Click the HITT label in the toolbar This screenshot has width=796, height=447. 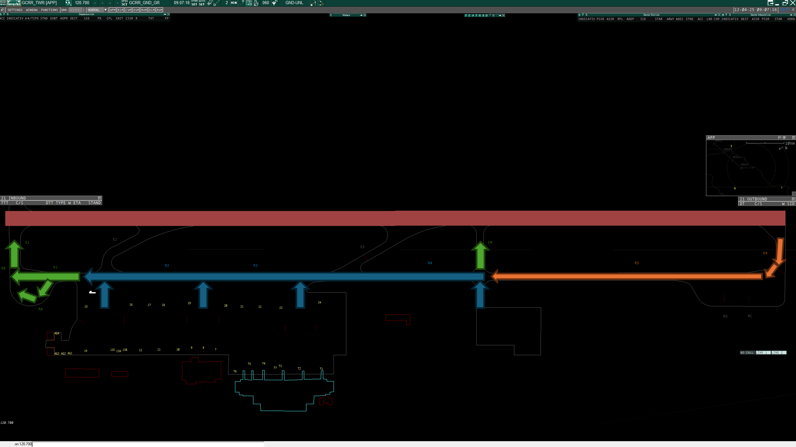pos(784,10)
